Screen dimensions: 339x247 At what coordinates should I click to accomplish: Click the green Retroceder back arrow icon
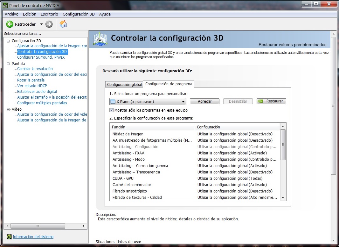(10, 24)
